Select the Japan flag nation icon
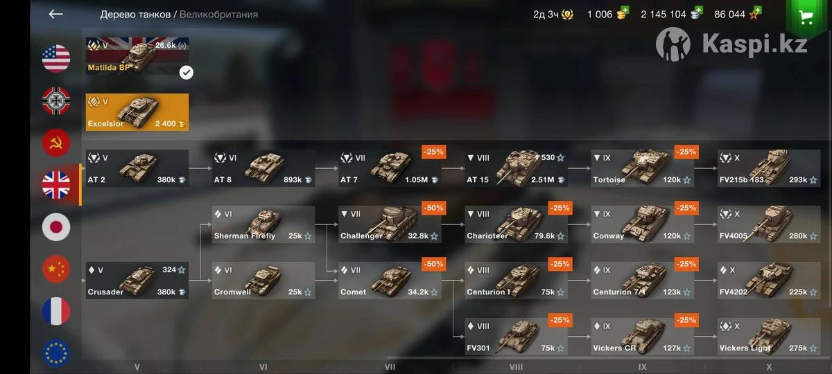This screenshot has width=832, height=374. 56,227
